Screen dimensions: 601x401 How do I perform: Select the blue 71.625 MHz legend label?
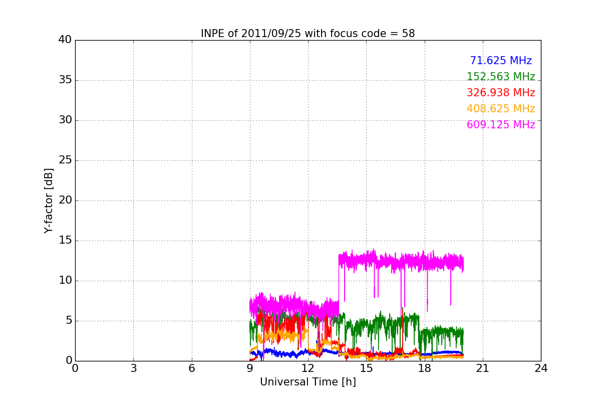pos(501,61)
